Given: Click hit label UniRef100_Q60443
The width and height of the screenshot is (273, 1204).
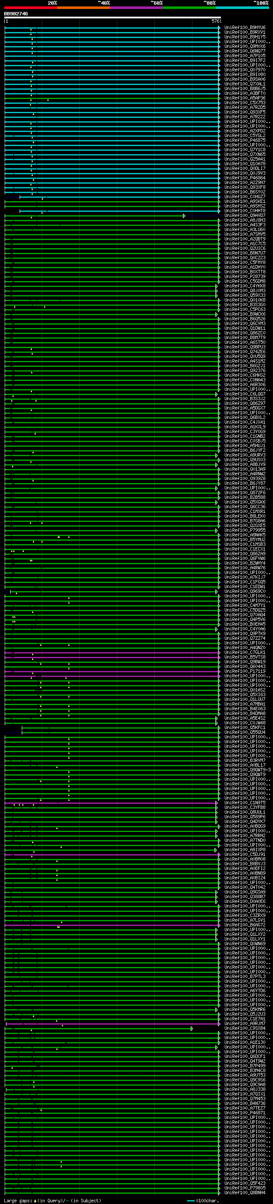Looking at the screenshot, I should tap(245, 667).
